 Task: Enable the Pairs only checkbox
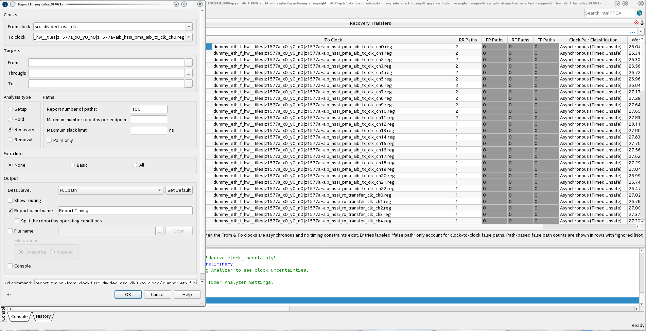coord(50,140)
